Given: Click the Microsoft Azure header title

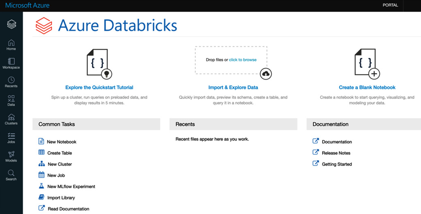Looking at the screenshot, I should coord(28,5).
